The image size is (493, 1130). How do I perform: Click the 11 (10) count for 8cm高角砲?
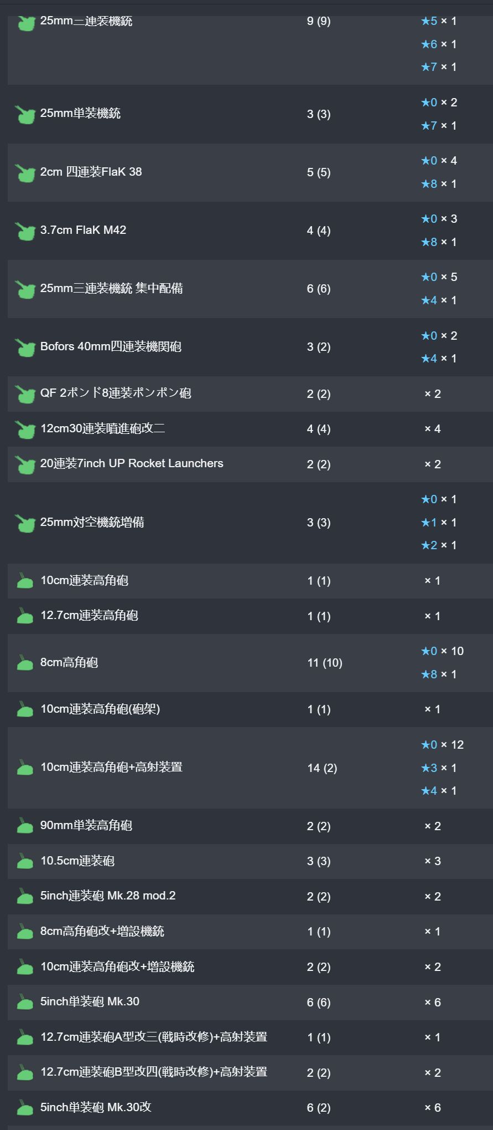click(325, 663)
